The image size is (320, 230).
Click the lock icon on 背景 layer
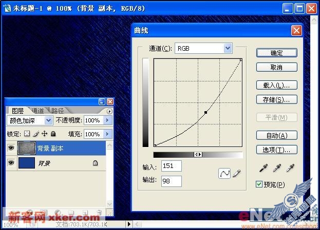coord(95,163)
